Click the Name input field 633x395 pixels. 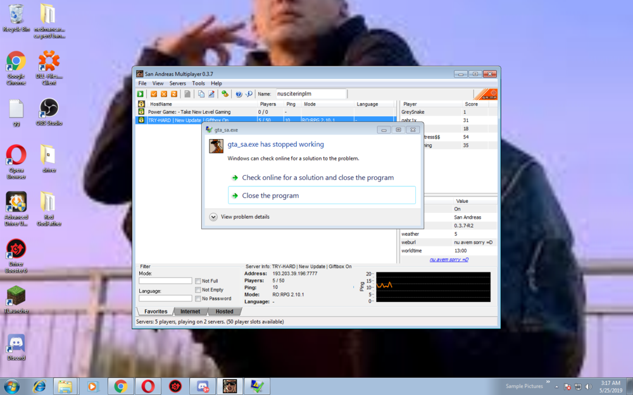point(311,94)
